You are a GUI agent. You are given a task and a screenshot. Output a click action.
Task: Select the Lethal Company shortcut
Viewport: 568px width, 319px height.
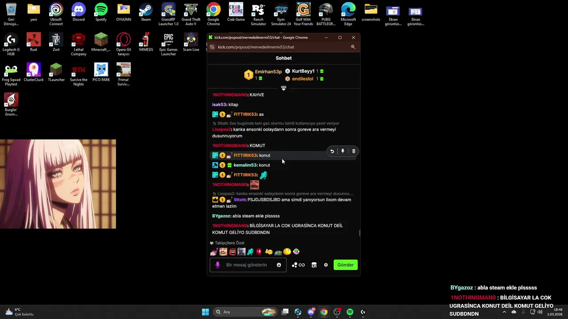tap(79, 44)
